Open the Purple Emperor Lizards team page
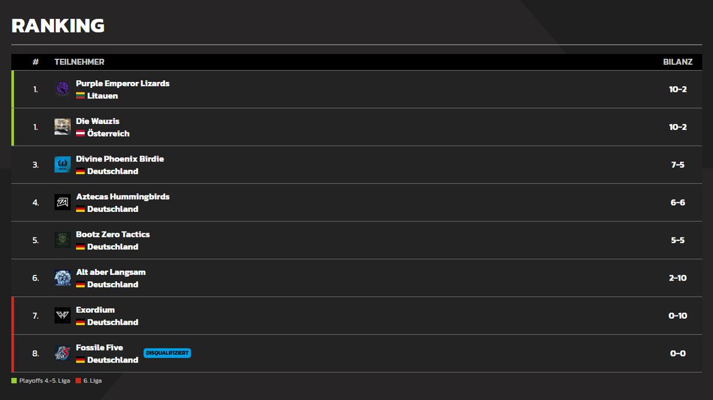This screenshot has height=400, width=713. tap(122, 84)
